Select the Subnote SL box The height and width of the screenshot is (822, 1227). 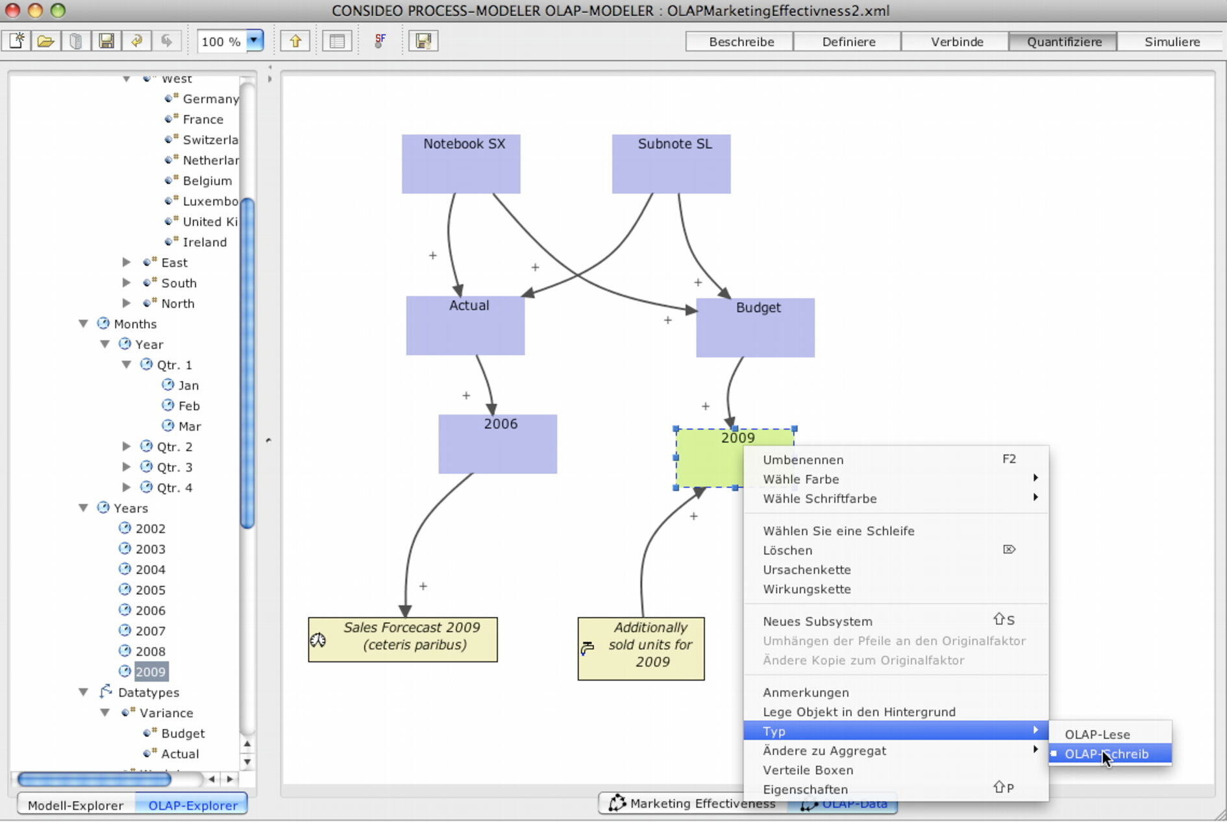(671, 163)
